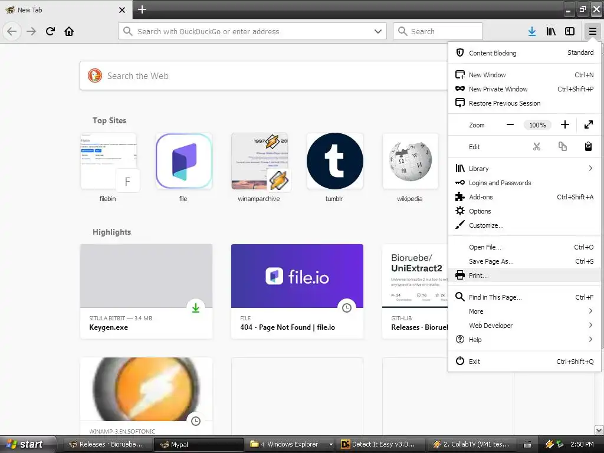
Task: Open a new tab with plus button
Action: pyautogui.click(x=142, y=9)
